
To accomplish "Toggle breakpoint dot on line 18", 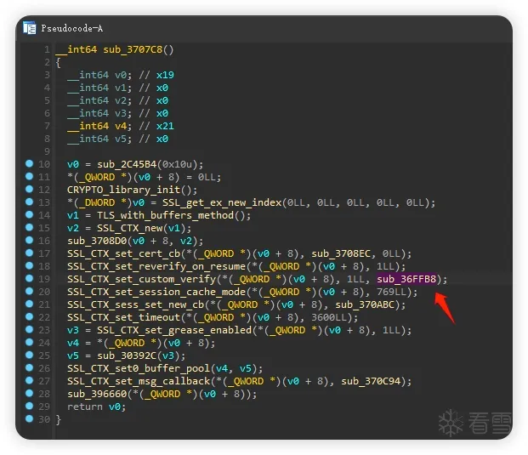I will [x=29, y=265].
